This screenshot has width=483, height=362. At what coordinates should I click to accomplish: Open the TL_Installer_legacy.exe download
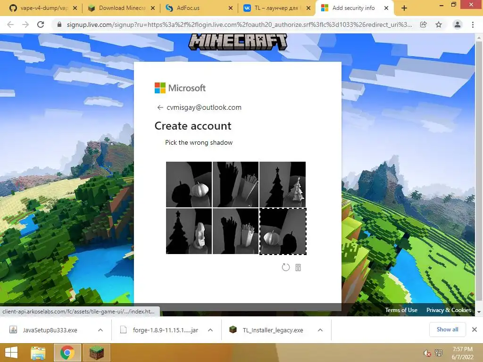click(x=268, y=330)
